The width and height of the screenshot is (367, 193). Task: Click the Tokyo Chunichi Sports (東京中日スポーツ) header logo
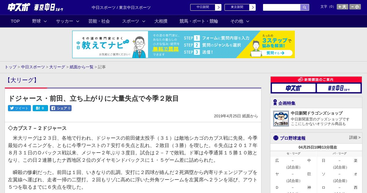pos(49,7)
